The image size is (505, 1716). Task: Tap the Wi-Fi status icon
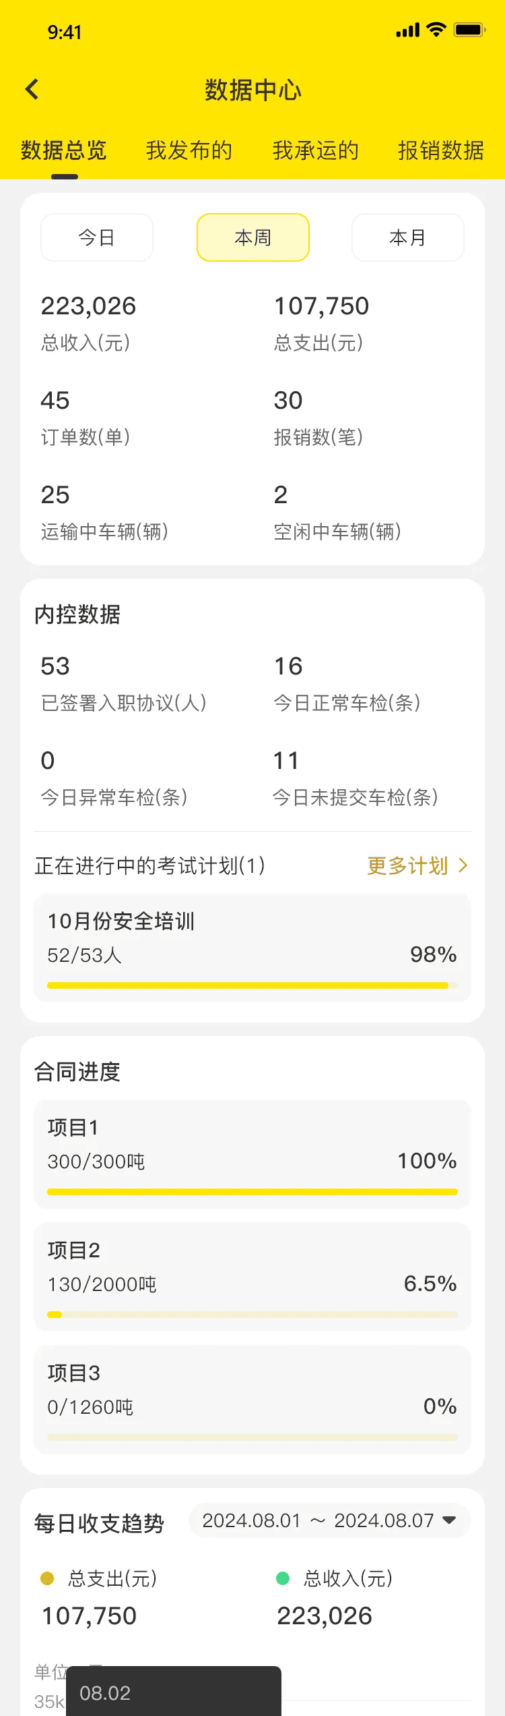(x=436, y=30)
